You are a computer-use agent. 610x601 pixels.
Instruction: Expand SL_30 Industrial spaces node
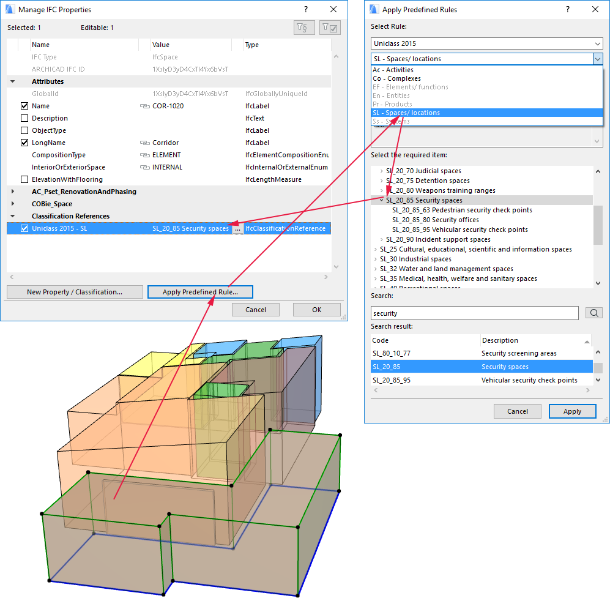click(x=376, y=259)
